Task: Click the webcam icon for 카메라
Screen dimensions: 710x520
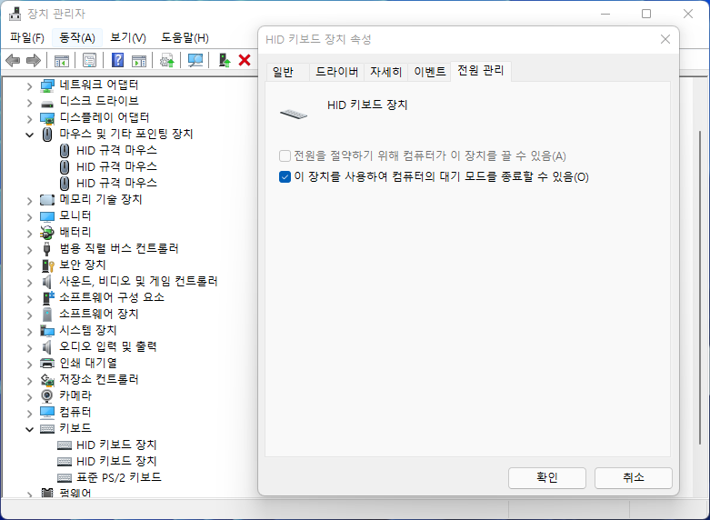Action: click(x=47, y=395)
